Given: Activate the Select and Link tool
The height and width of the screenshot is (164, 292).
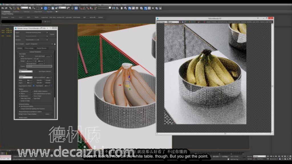Looking at the screenshot, I should (11, 8).
